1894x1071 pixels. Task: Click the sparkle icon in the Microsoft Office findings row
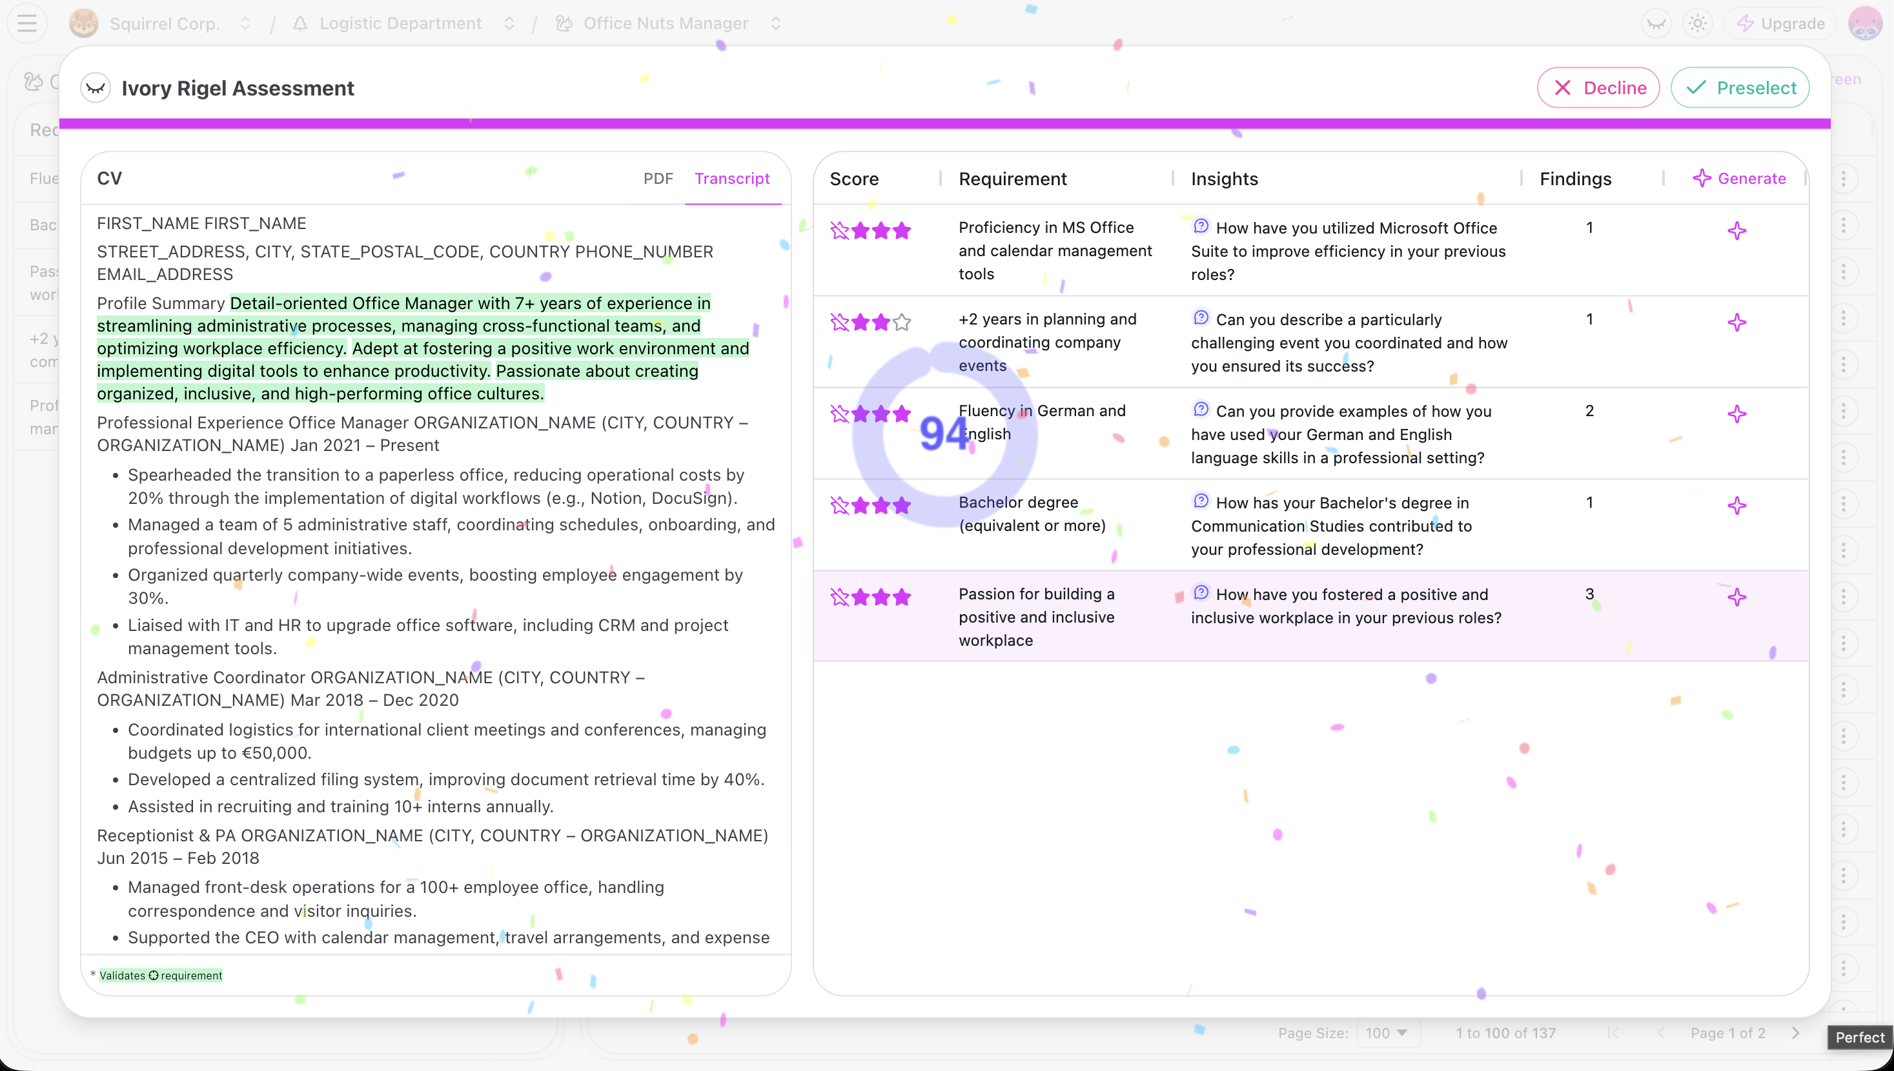[1737, 231]
